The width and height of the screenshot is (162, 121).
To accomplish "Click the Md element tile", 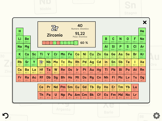I will point(121,95).
